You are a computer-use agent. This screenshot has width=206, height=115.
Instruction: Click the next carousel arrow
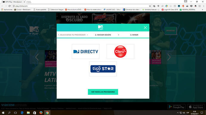click(169, 57)
